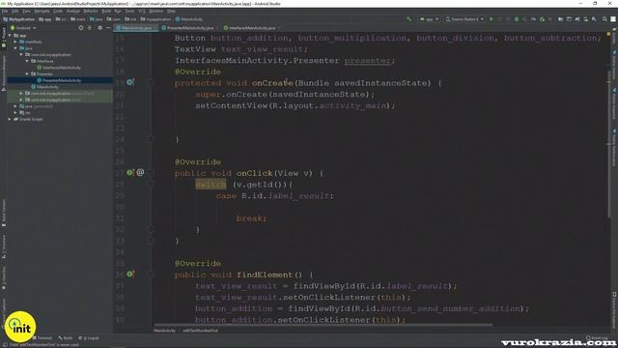Click collapse all icon in Project panel header
This screenshot has width=618, height=348.
[90, 28]
